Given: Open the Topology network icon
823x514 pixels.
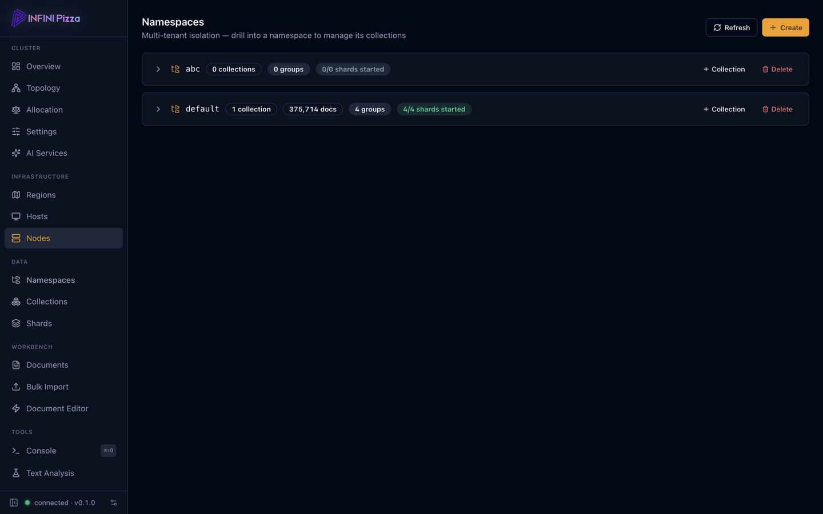Looking at the screenshot, I should [x=16, y=88].
